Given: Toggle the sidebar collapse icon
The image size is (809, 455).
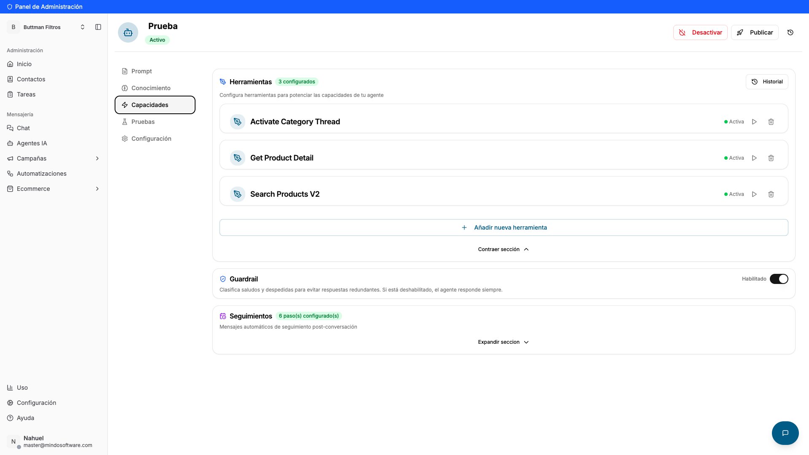Looking at the screenshot, I should pos(98,27).
